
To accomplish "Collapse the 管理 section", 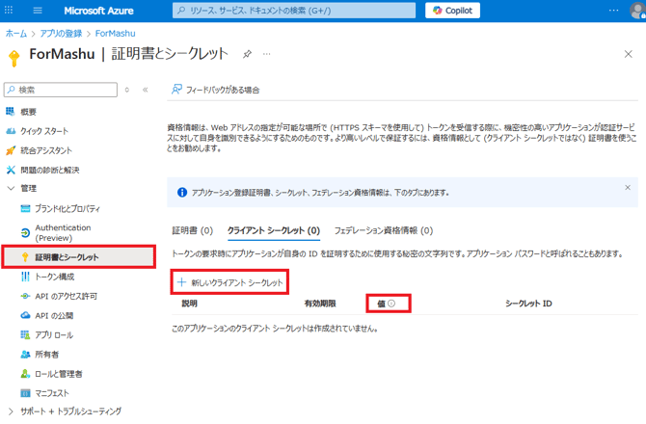I will pyautogui.click(x=11, y=189).
